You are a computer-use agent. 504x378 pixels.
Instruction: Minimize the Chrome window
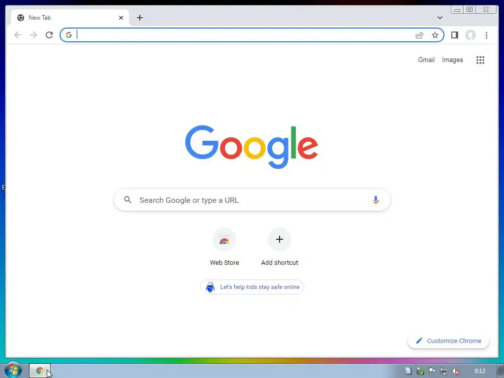click(457, 10)
